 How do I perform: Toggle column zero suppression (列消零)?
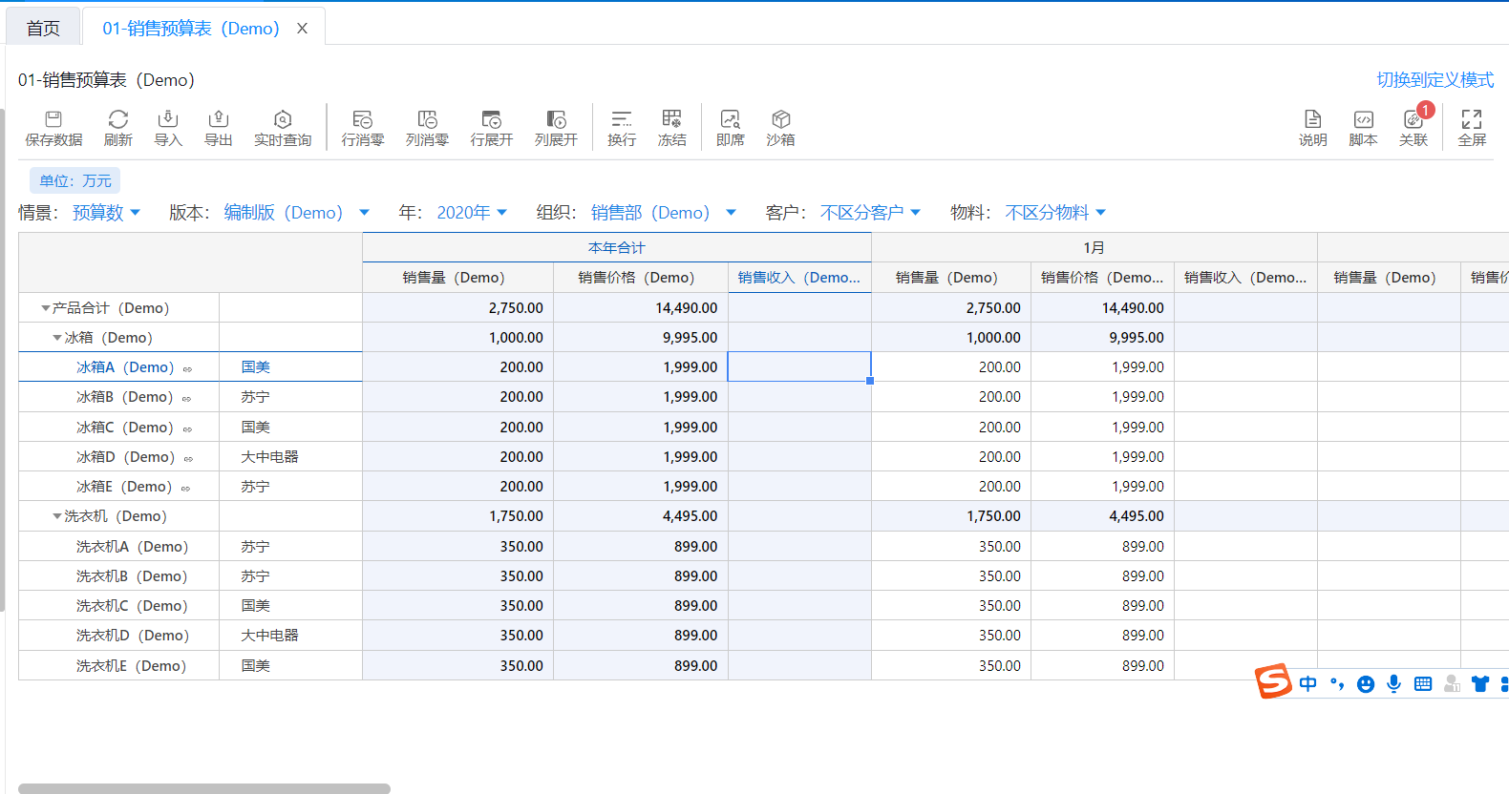(x=427, y=119)
